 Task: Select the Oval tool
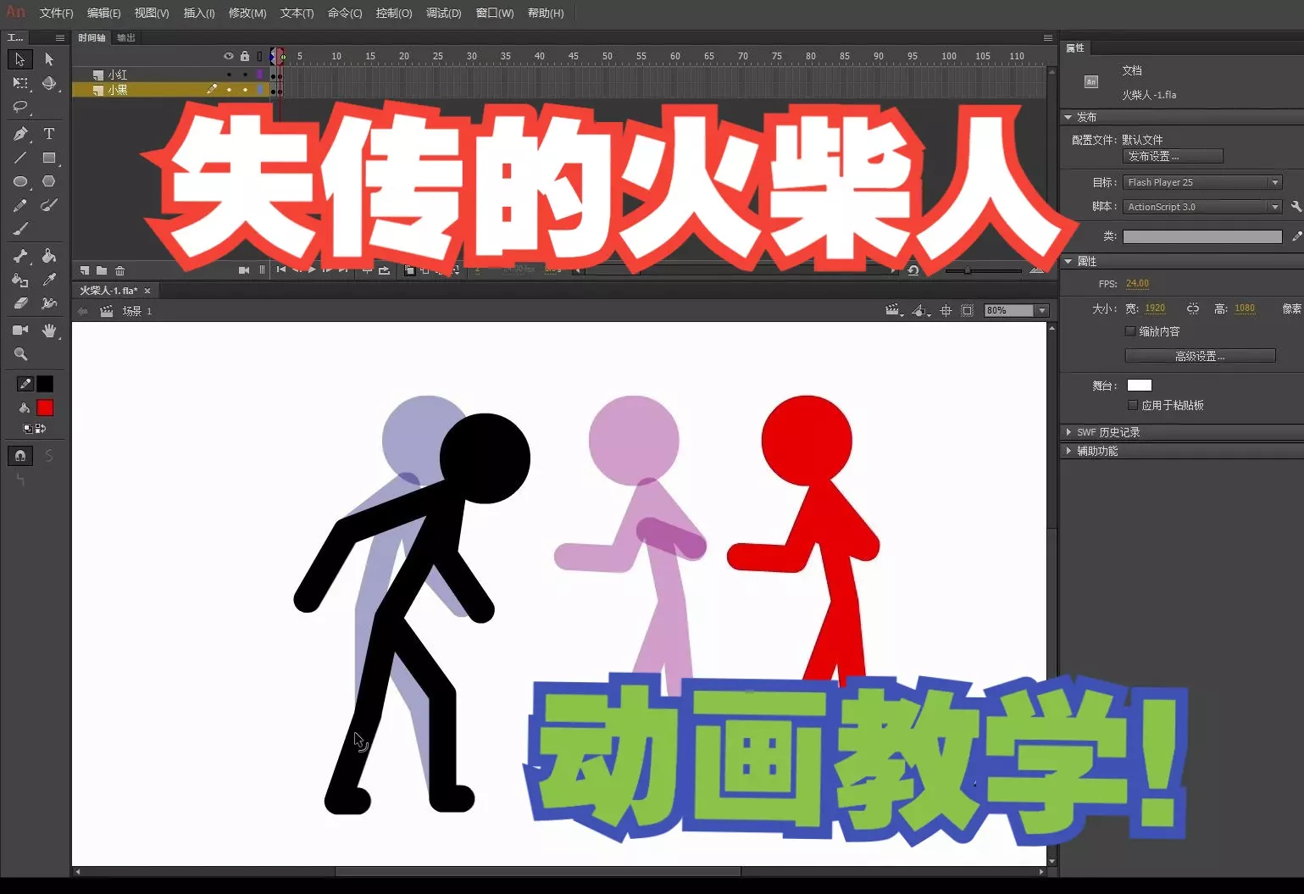20,181
